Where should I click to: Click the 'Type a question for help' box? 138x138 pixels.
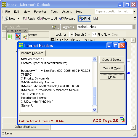click(114, 12)
